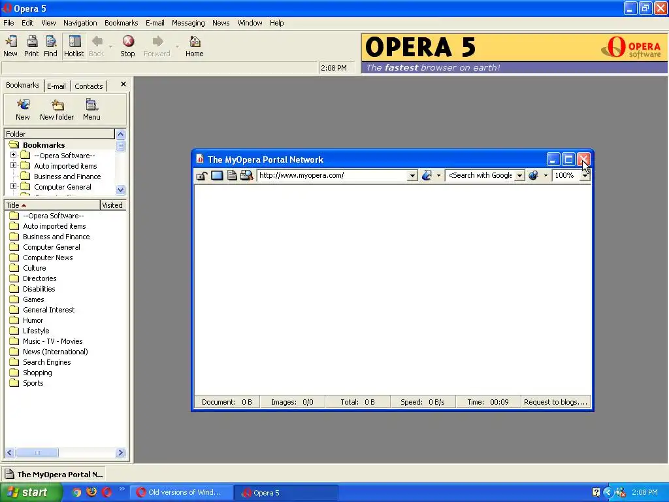Screen dimensions: 669x502
Task: Click the New page toolbar icon
Action: [x=10, y=46]
